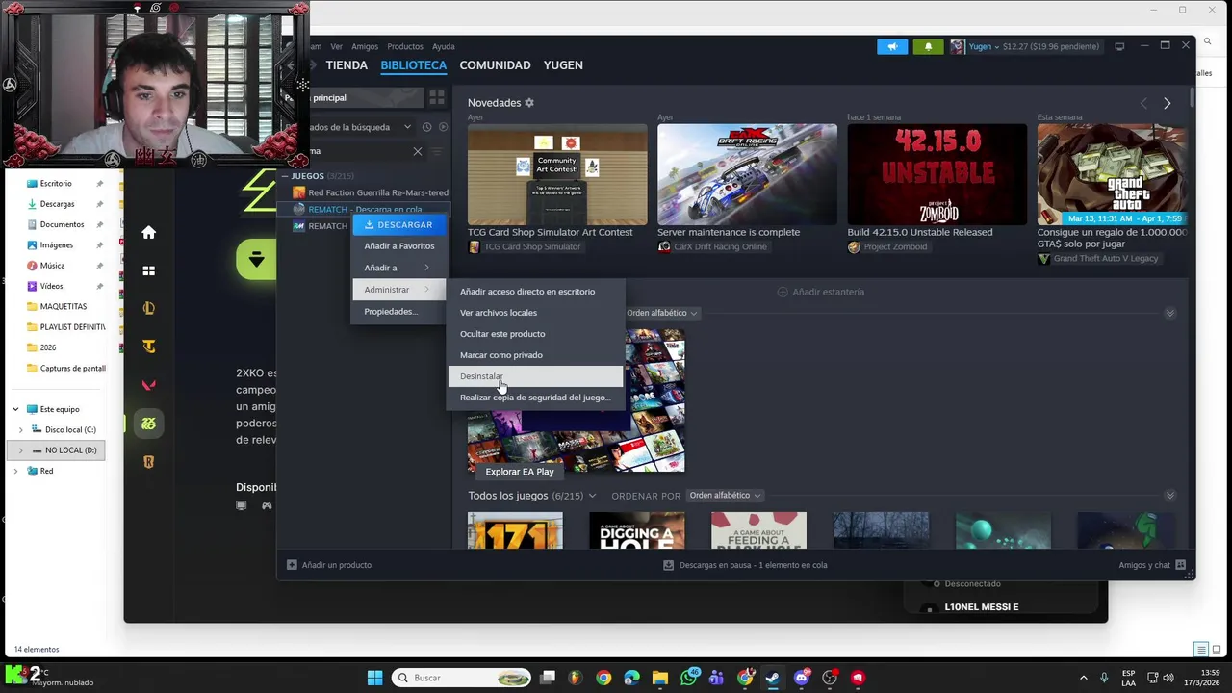Open Microsoft Teams taskbar icon
This screenshot has width=1232, height=693.
(x=716, y=678)
